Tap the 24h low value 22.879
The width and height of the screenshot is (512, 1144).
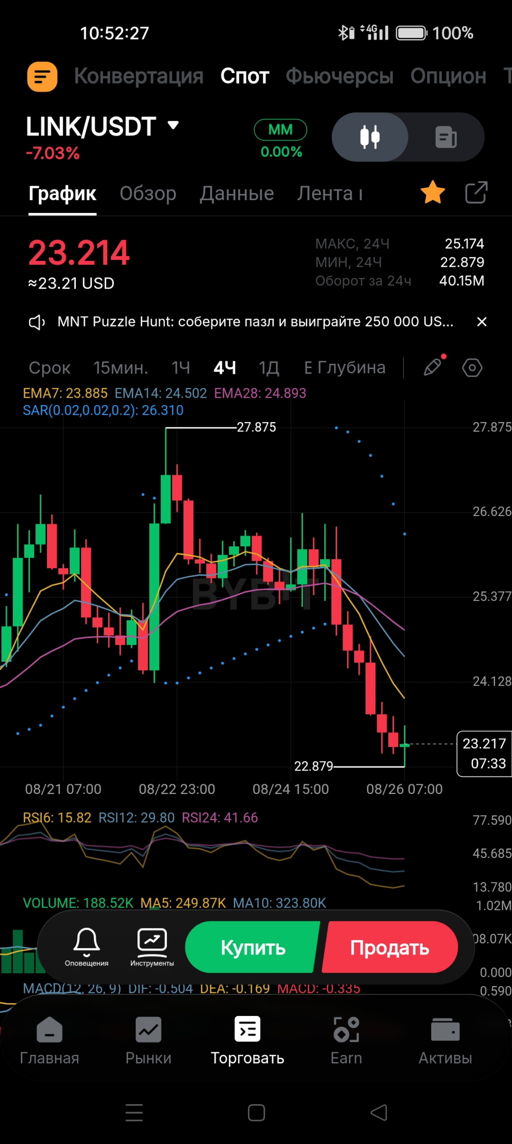click(x=462, y=263)
